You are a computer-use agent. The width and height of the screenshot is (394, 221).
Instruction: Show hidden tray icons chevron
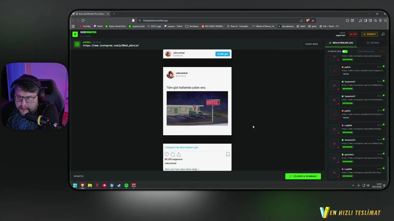pyautogui.click(x=353, y=185)
